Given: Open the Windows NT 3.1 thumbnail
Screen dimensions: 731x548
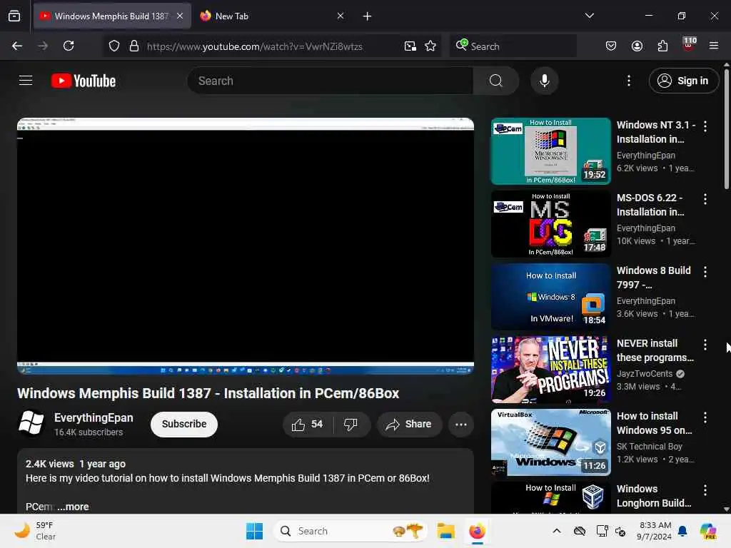Looking at the screenshot, I should click(551, 151).
